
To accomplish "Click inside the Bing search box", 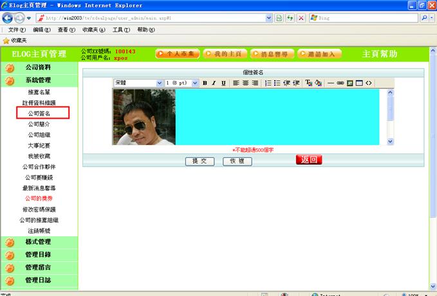I will click(367, 18).
